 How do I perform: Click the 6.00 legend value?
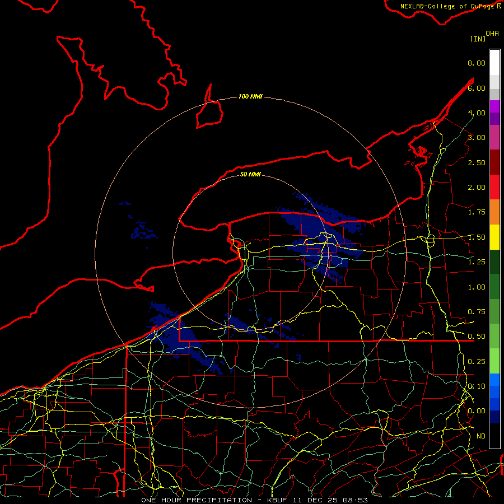pos(477,88)
